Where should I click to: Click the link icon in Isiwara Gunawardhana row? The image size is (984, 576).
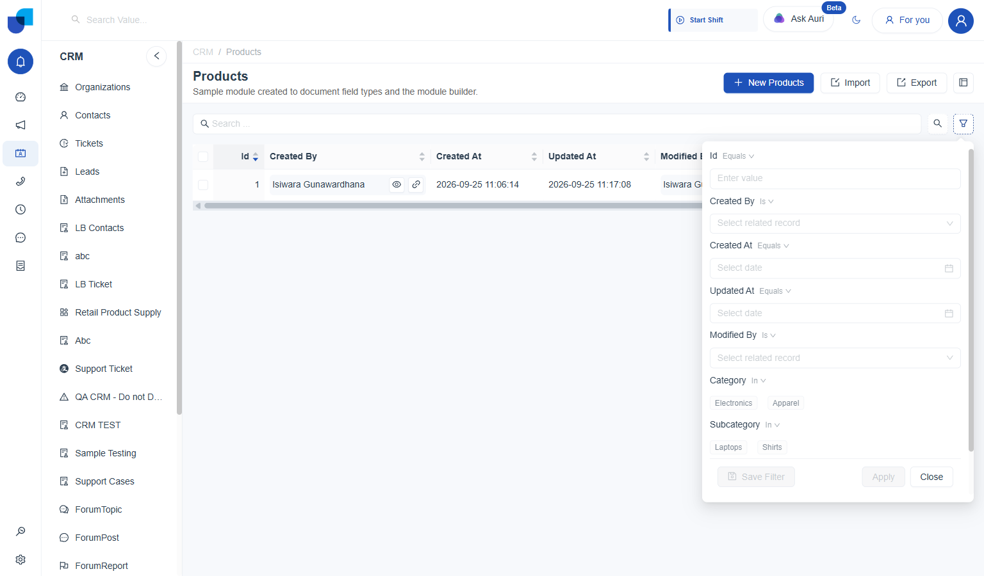(x=416, y=184)
